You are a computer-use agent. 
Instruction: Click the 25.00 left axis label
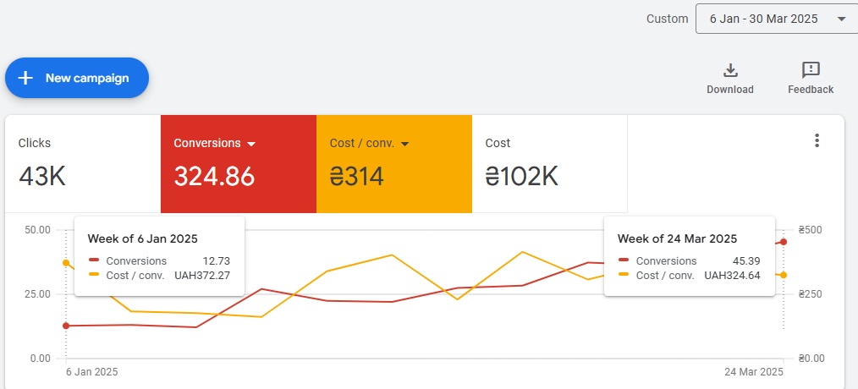(38, 294)
